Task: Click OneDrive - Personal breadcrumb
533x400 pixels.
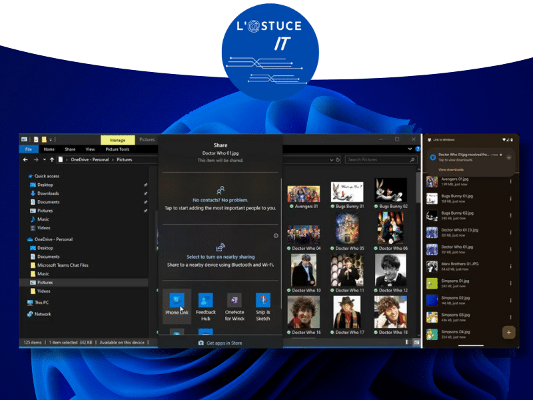Action: 90,159
